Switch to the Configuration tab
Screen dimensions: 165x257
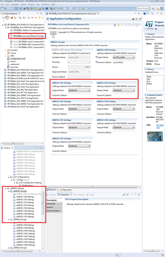64,190
